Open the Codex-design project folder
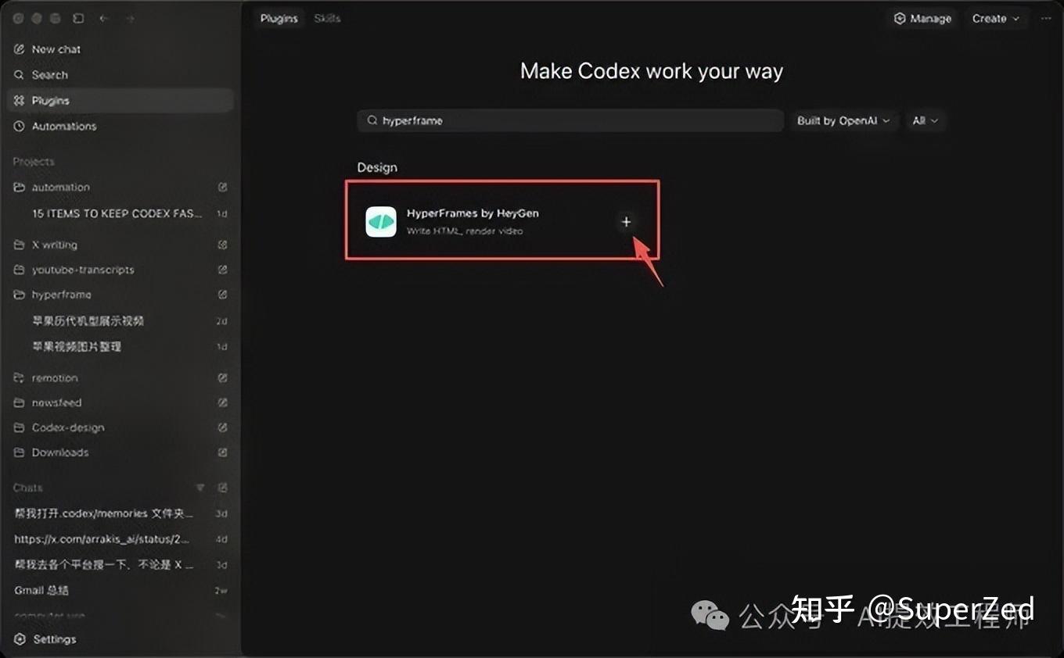 pyautogui.click(x=59, y=428)
